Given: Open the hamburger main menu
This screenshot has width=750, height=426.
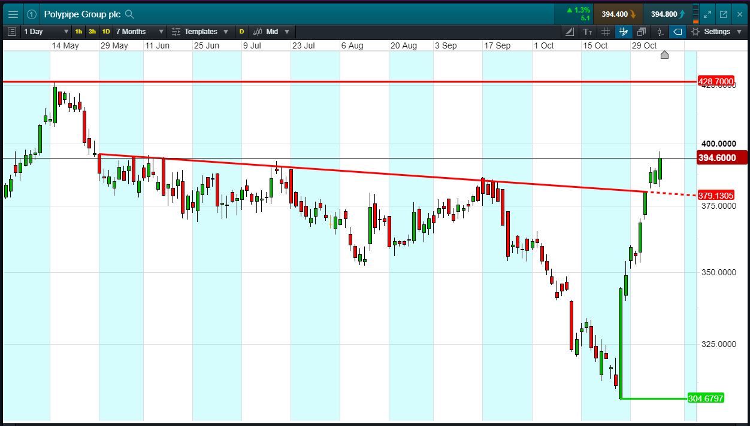Looking at the screenshot, I should pyautogui.click(x=13, y=14).
